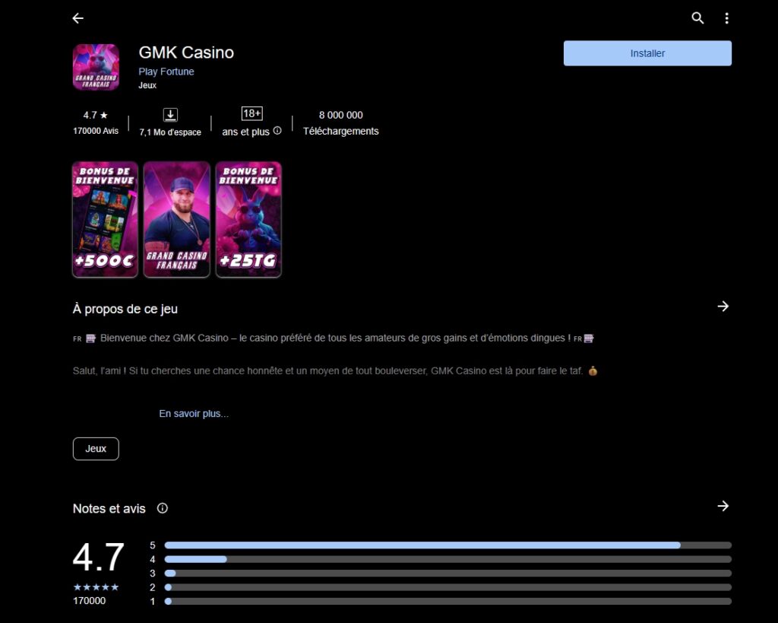
Task: Expand the À propos de ce jeu arrow
Action: pos(723,306)
